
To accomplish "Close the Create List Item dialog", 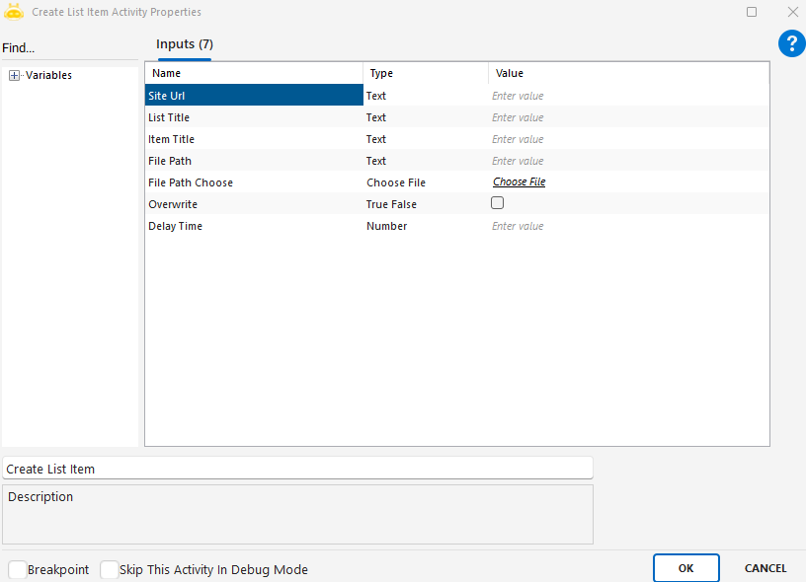I will tap(792, 12).
